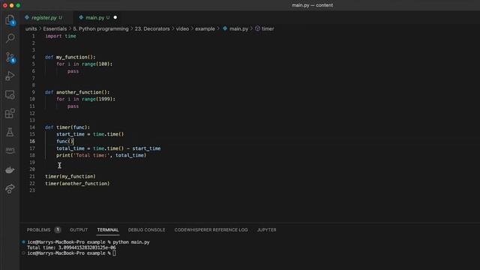Open the last activity bar icon below Docker
The image size is (480, 270).
(x=10, y=188)
